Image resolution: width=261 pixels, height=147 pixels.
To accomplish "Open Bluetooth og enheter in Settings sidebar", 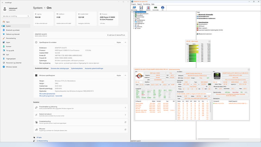I will pyautogui.click(x=13, y=30).
